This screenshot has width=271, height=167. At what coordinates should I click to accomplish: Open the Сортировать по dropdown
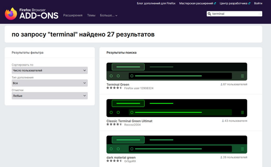point(50,70)
